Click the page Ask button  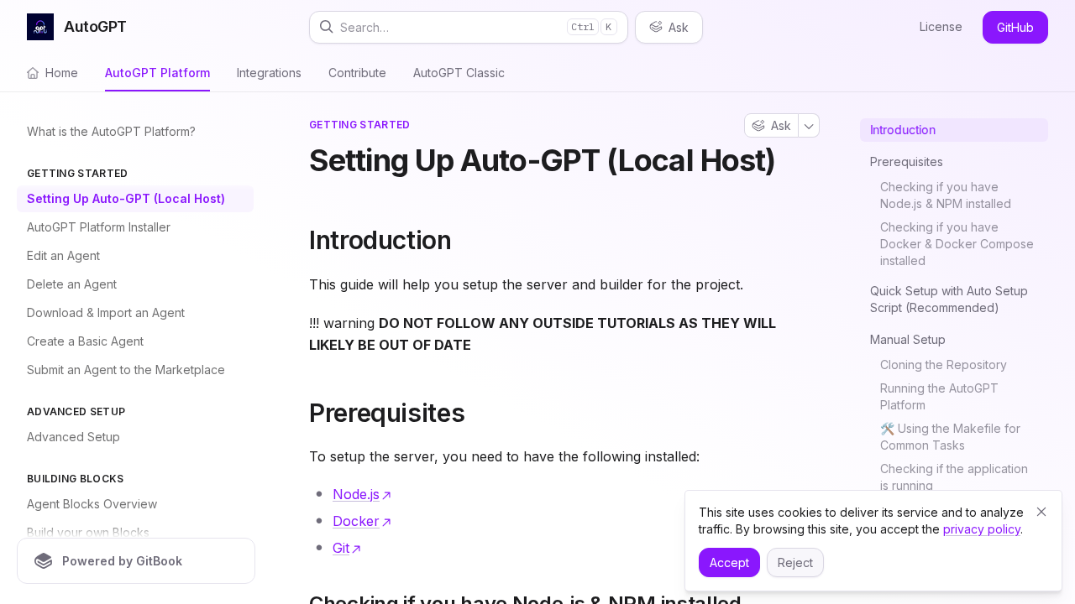(772, 126)
